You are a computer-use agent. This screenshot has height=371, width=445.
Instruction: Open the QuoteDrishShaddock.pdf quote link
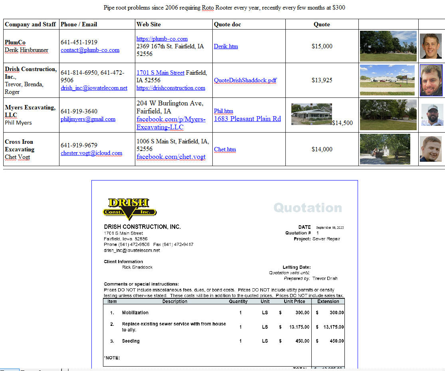[245, 80]
